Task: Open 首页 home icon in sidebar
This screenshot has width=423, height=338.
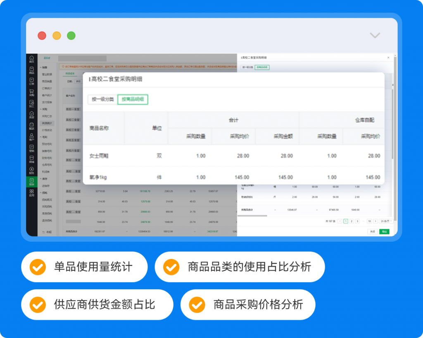Action: click(x=32, y=59)
